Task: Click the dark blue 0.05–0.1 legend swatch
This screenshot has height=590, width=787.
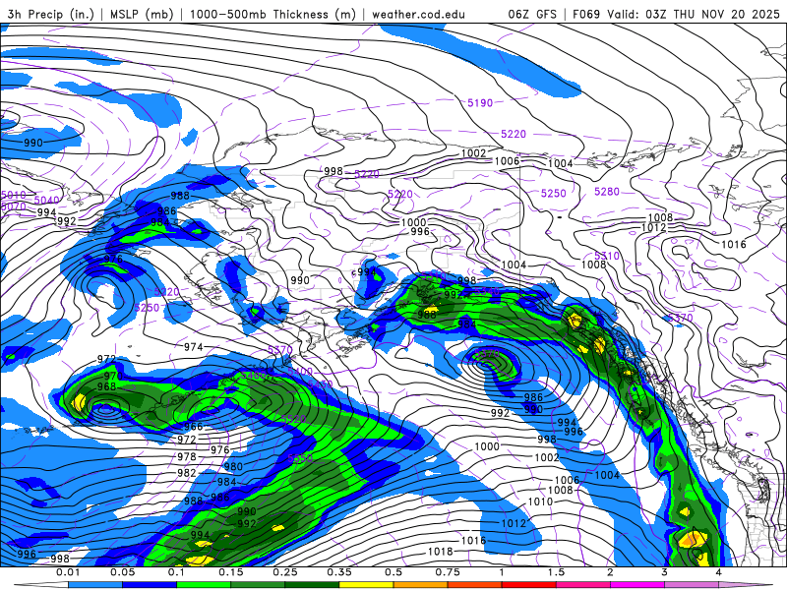Action: (x=150, y=585)
